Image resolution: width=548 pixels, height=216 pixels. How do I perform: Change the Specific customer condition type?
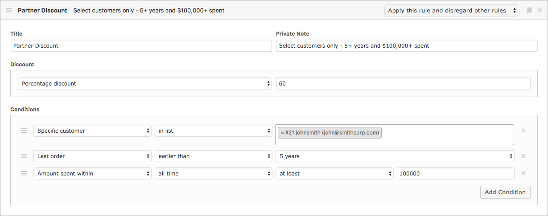92,131
